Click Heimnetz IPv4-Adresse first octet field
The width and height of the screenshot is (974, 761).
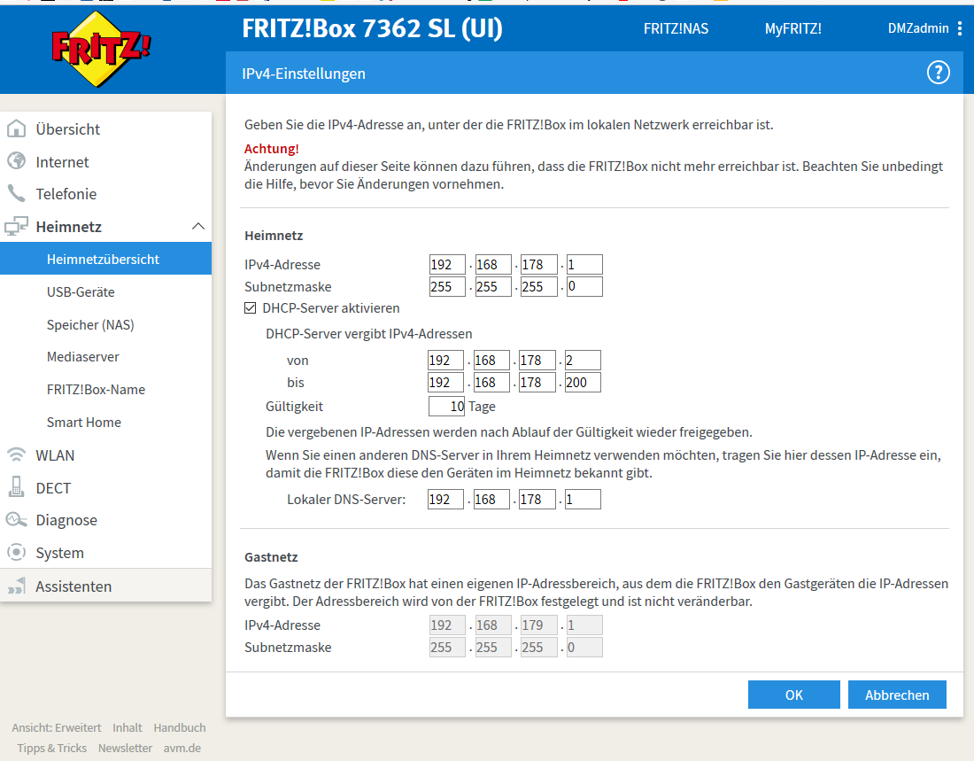[447, 264]
